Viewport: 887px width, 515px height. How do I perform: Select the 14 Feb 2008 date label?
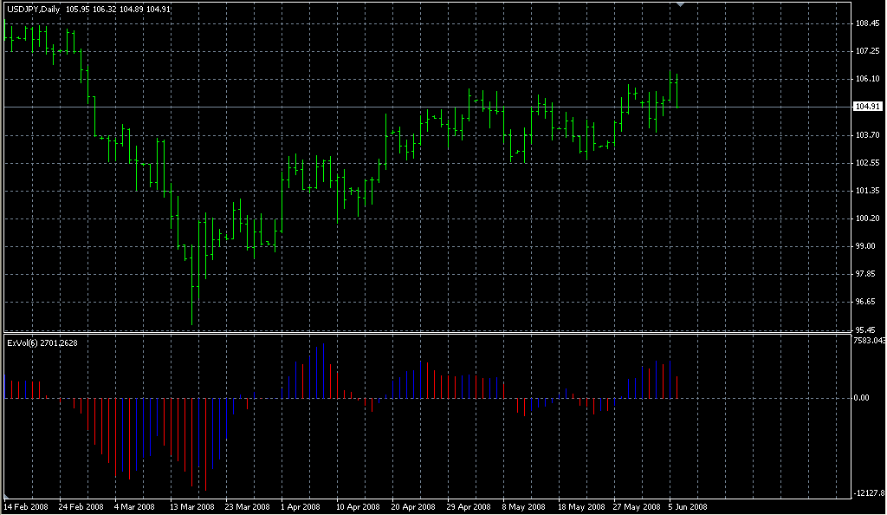[26, 506]
